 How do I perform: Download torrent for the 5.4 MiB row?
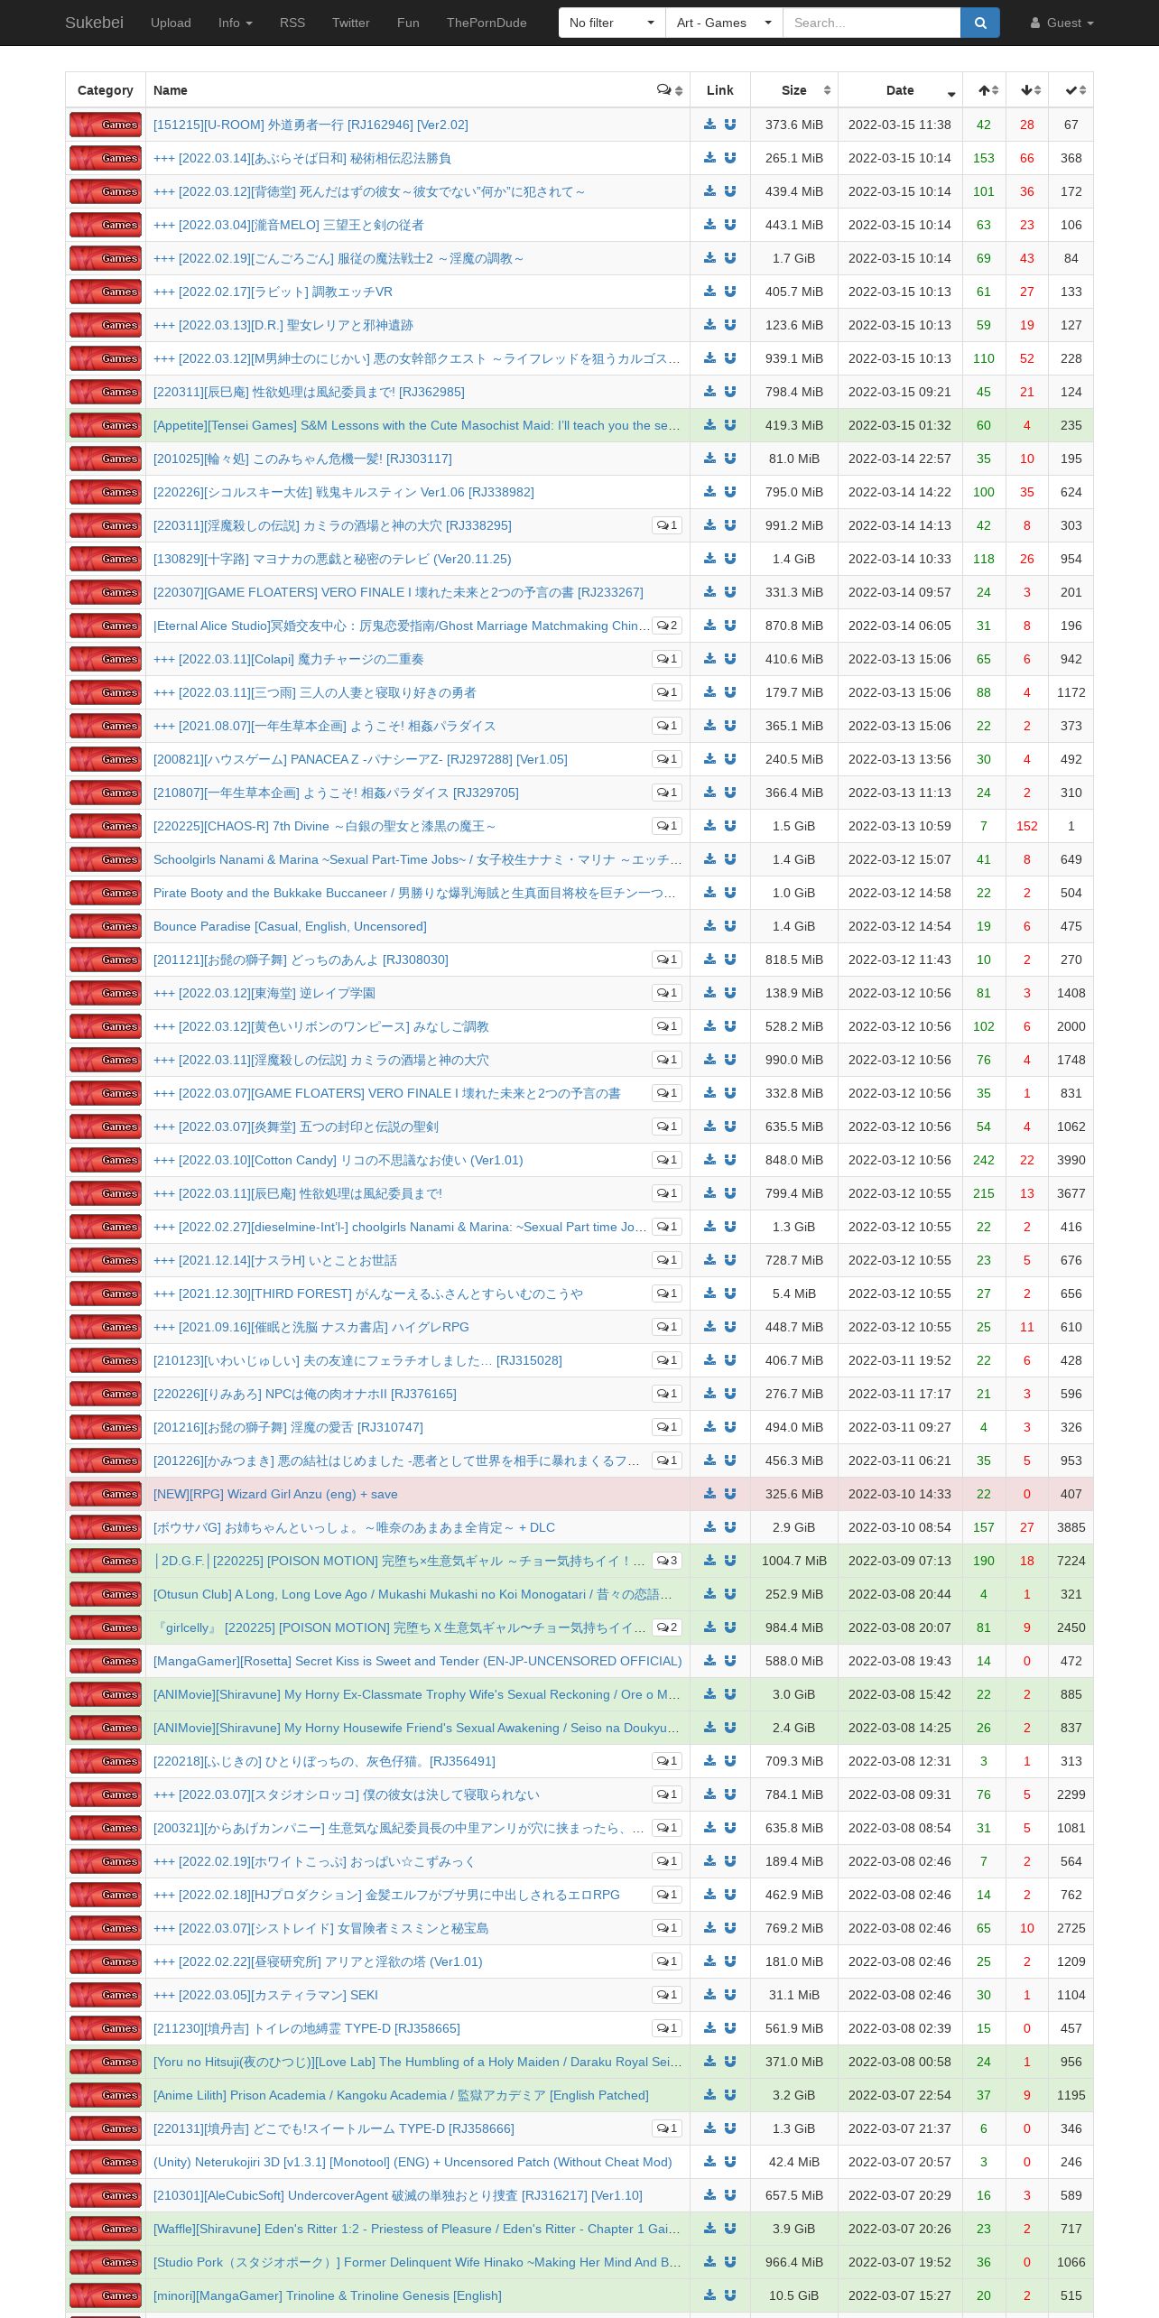[710, 1293]
